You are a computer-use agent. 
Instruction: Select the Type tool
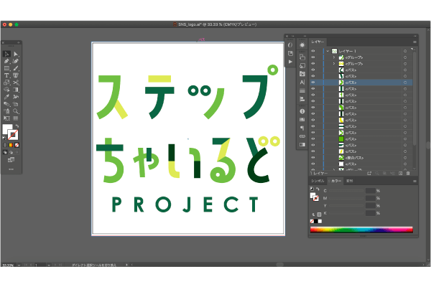tap(6, 75)
